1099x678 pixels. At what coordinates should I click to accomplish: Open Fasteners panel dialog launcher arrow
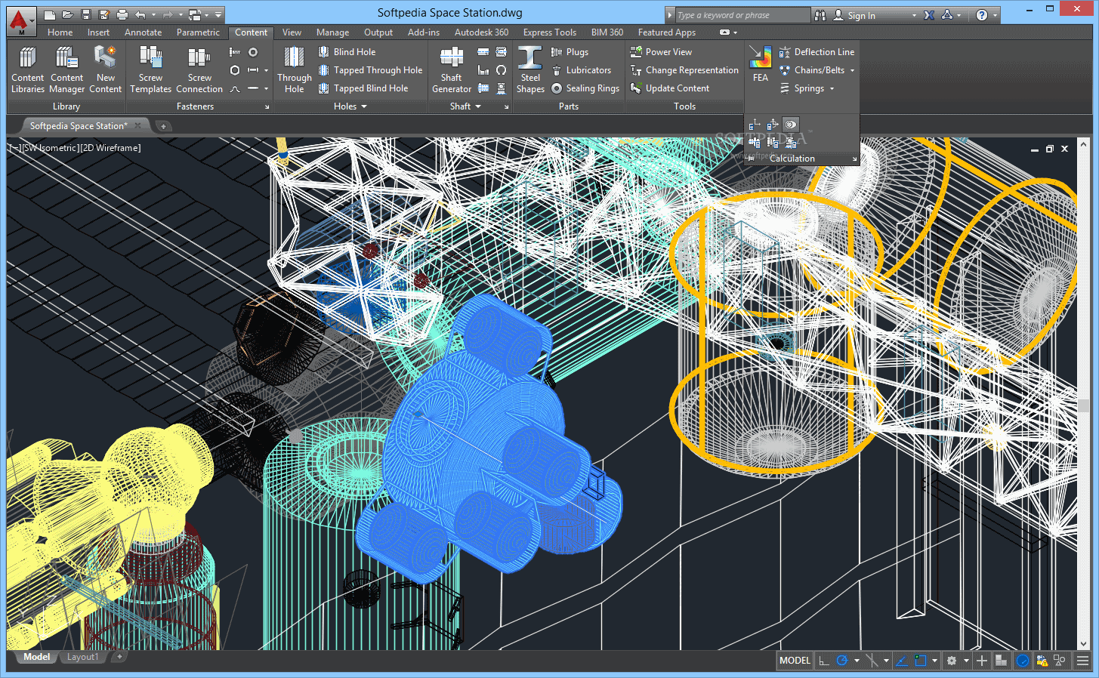[267, 107]
